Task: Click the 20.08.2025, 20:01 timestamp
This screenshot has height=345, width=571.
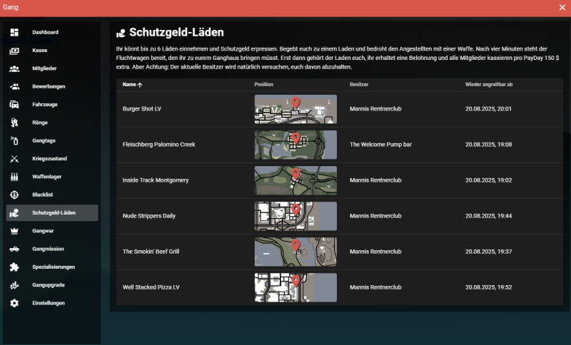Action: (488, 108)
